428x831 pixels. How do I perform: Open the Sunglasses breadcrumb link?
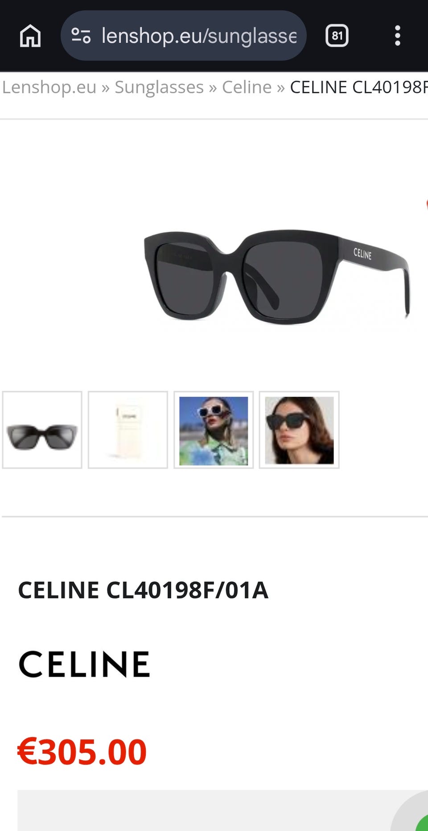click(x=159, y=87)
